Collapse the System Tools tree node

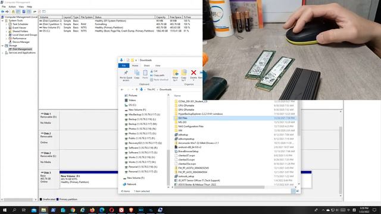[2, 21]
